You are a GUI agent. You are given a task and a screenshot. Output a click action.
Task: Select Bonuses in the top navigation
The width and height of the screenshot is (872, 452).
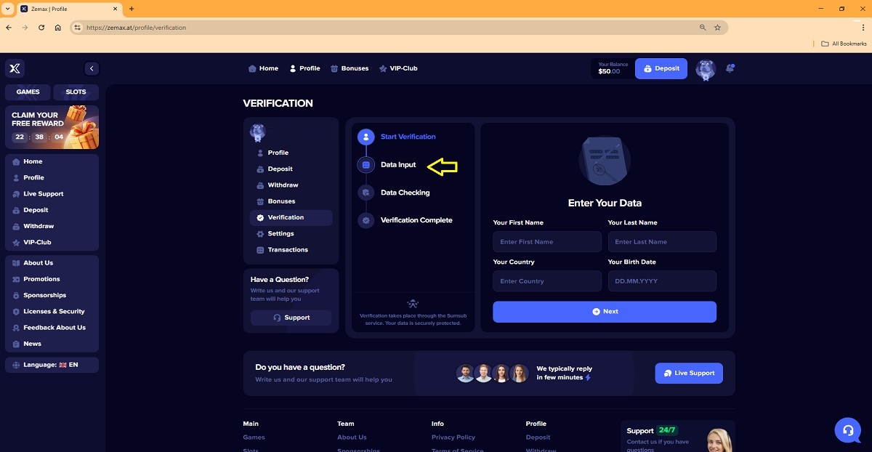coord(350,68)
